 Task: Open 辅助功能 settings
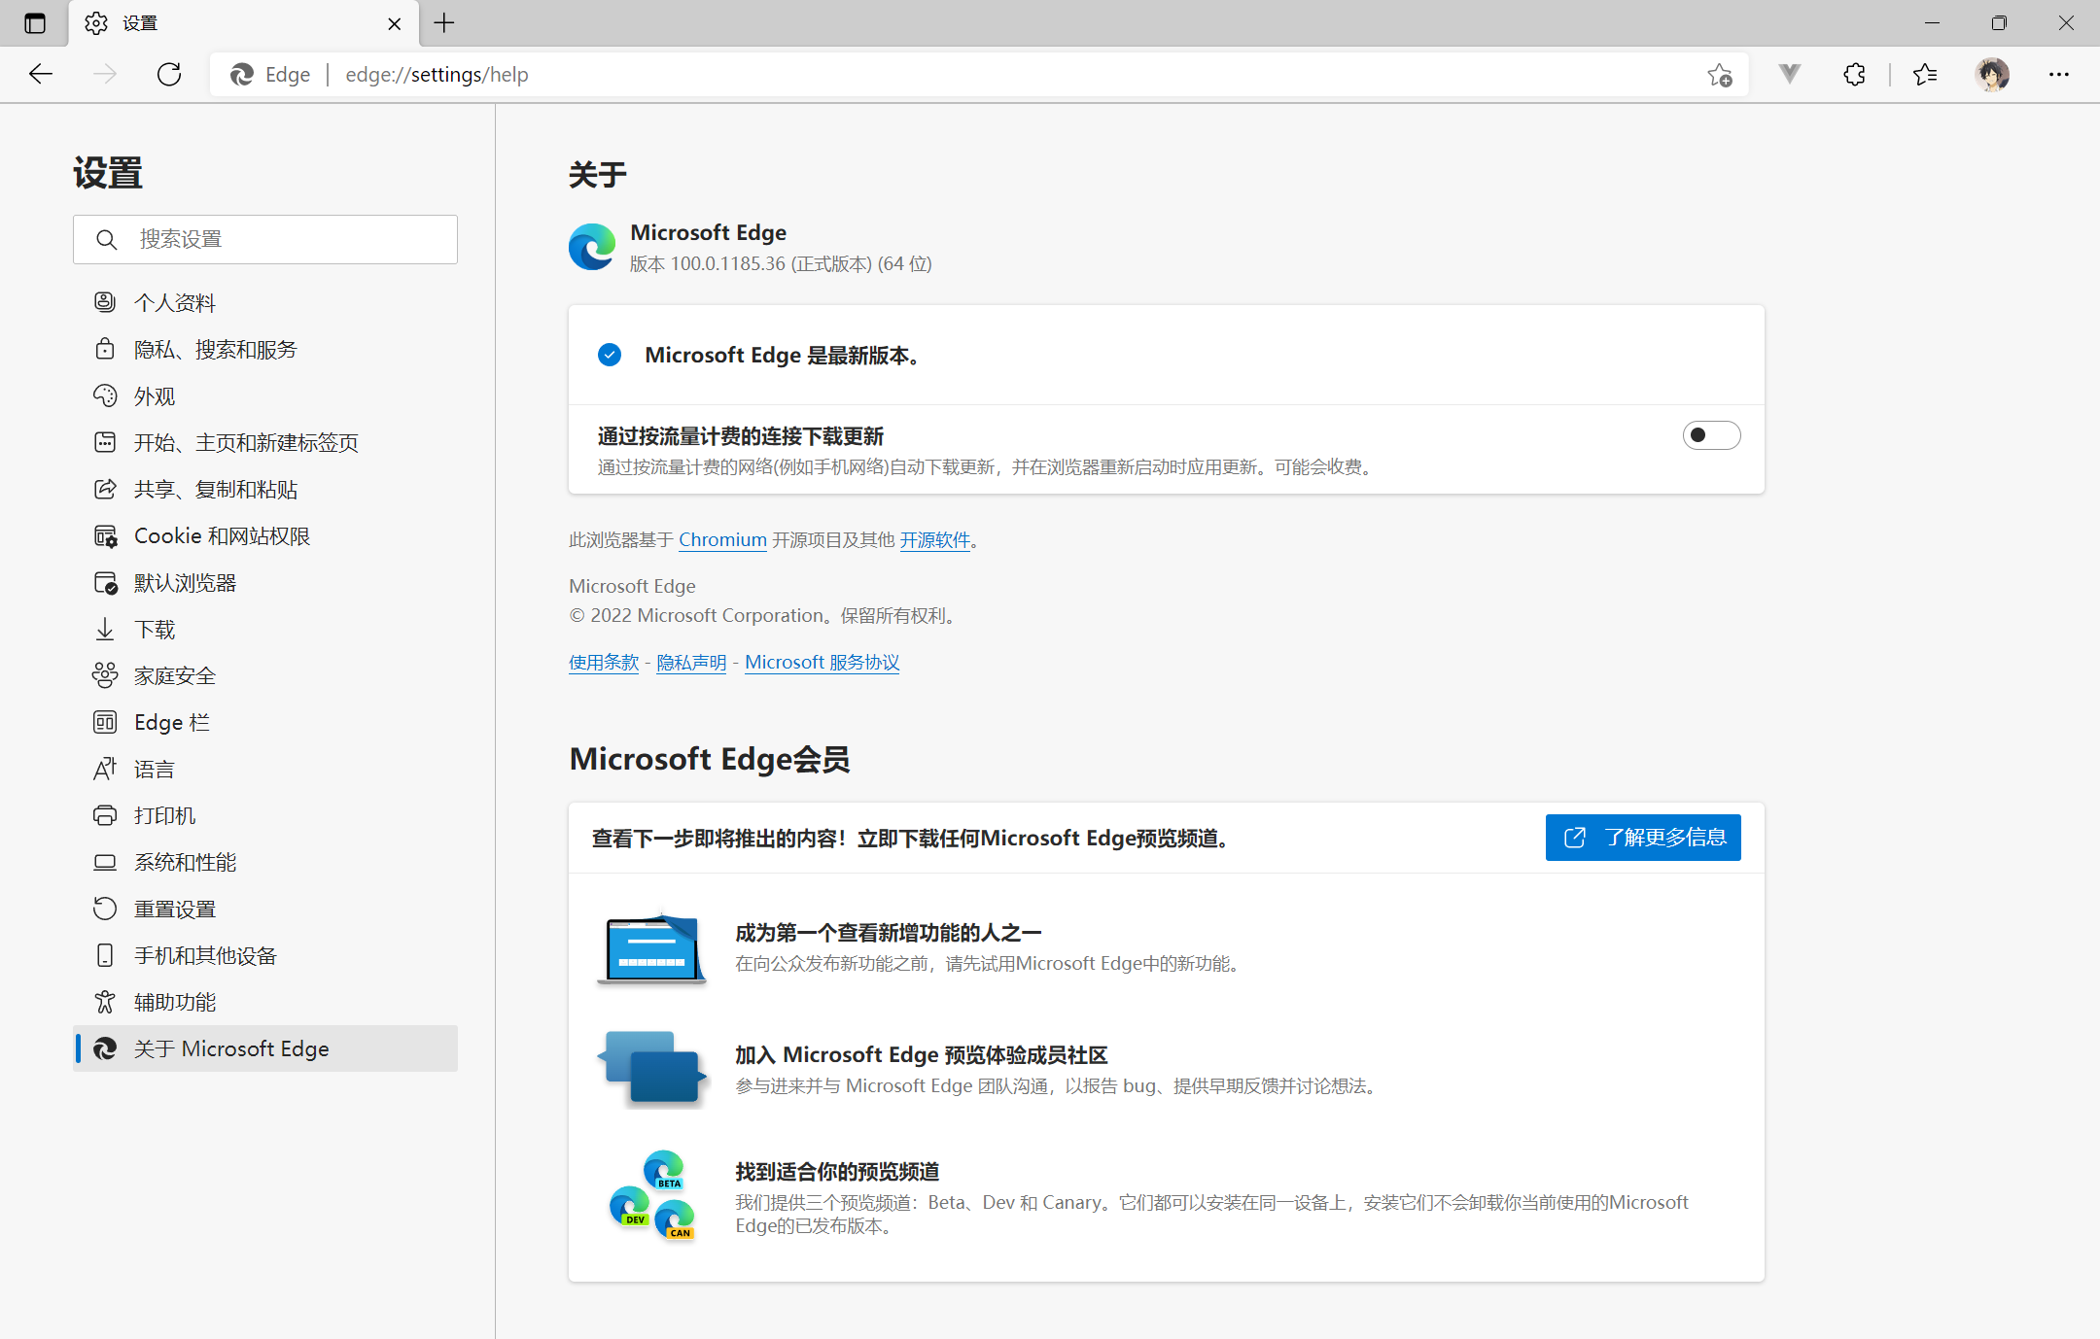(x=177, y=1002)
